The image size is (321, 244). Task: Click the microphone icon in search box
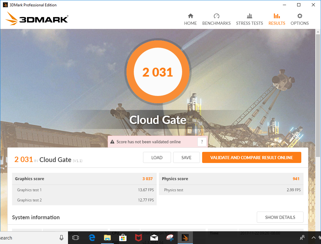[61, 238]
